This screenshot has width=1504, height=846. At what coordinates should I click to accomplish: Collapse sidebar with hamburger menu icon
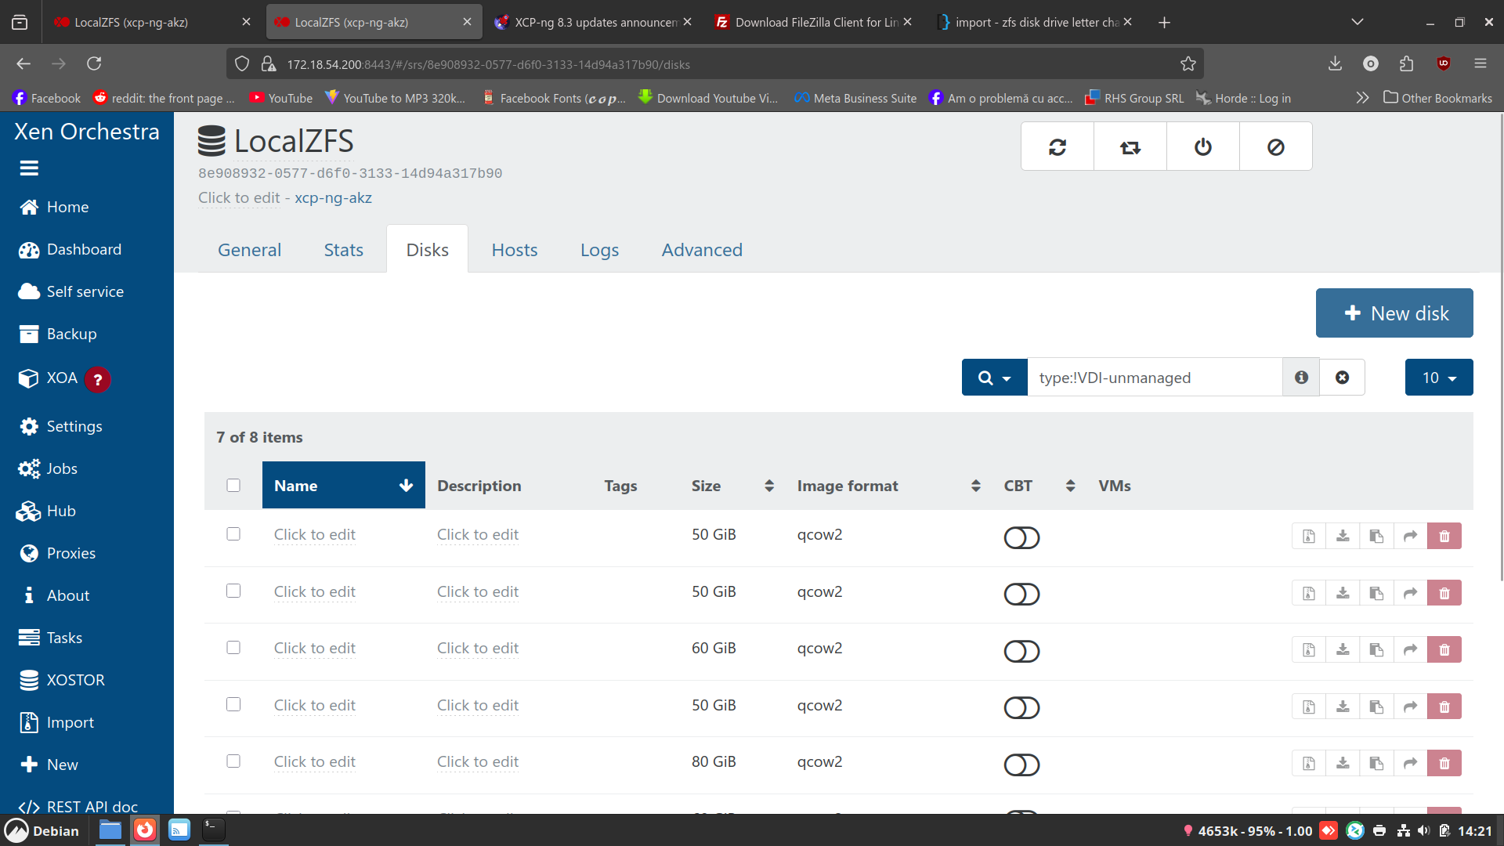click(29, 168)
